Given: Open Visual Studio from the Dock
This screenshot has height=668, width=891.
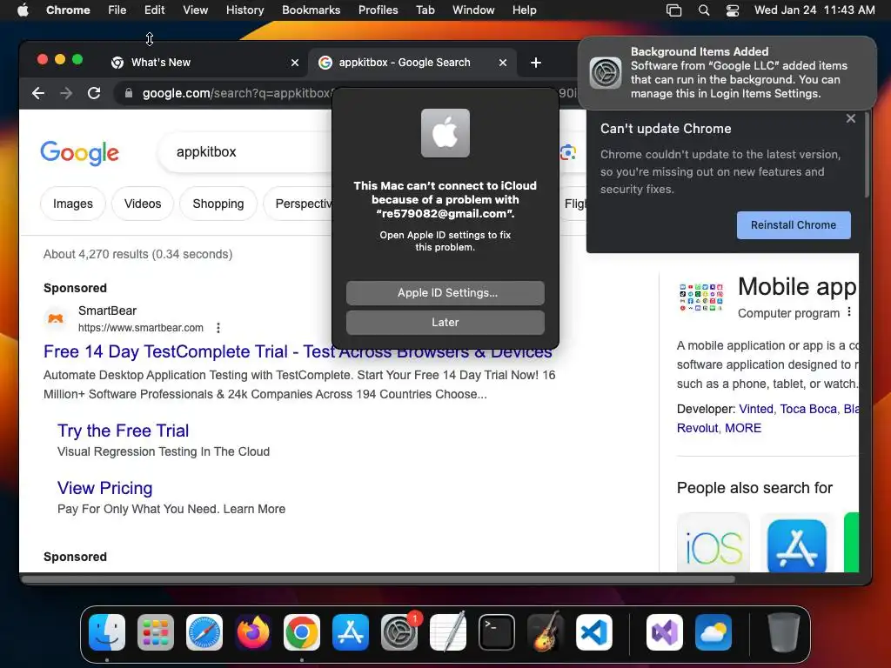Looking at the screenshot, I should pyautogui.click(x=665, y=632).
